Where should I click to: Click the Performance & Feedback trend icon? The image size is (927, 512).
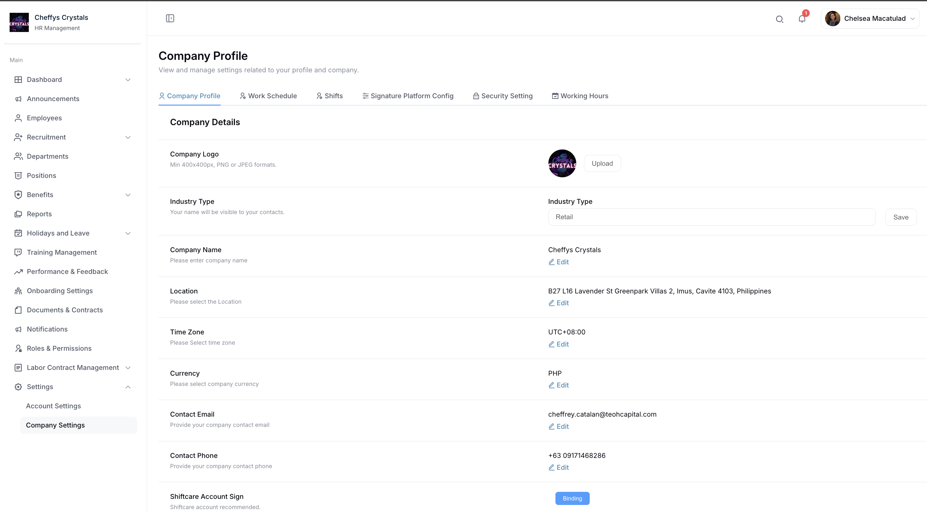18,271
